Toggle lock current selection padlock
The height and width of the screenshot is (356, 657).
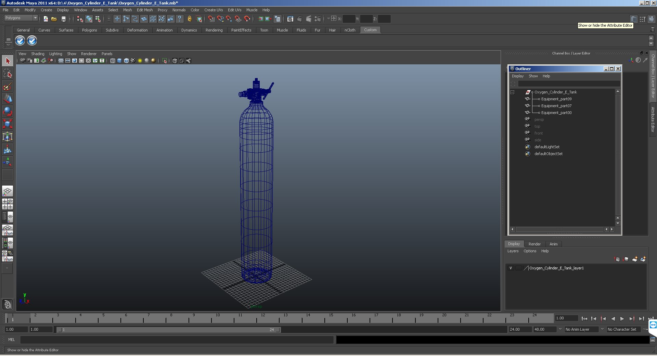click(x=189, y=19)
